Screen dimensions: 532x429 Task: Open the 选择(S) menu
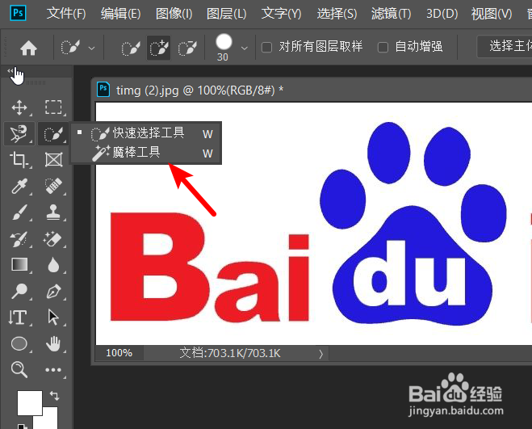[337, 14]
